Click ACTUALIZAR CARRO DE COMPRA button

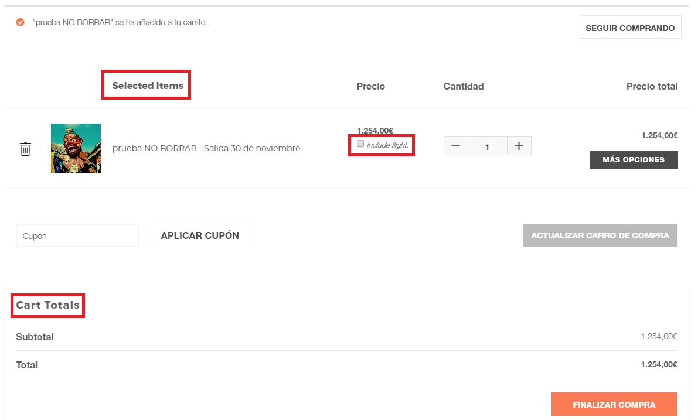point(600,235)
